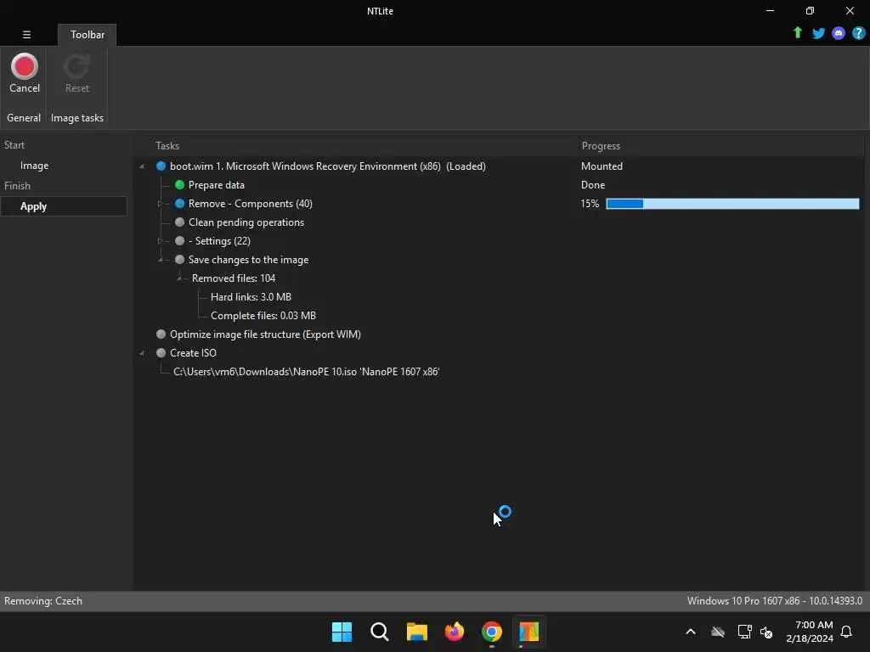Select the Prepare data task row

pos(217,184)
